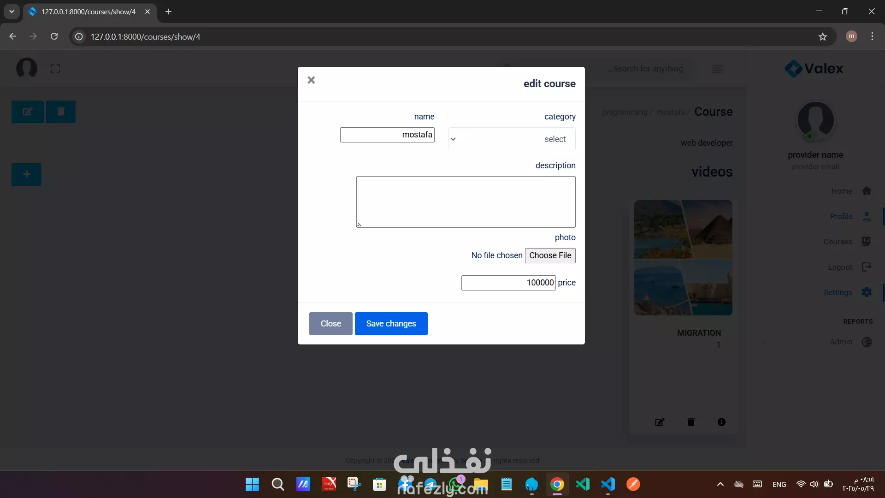The image size is (885, 498).
Task: Click the web developer description text
Action: (x=707, y=143)
